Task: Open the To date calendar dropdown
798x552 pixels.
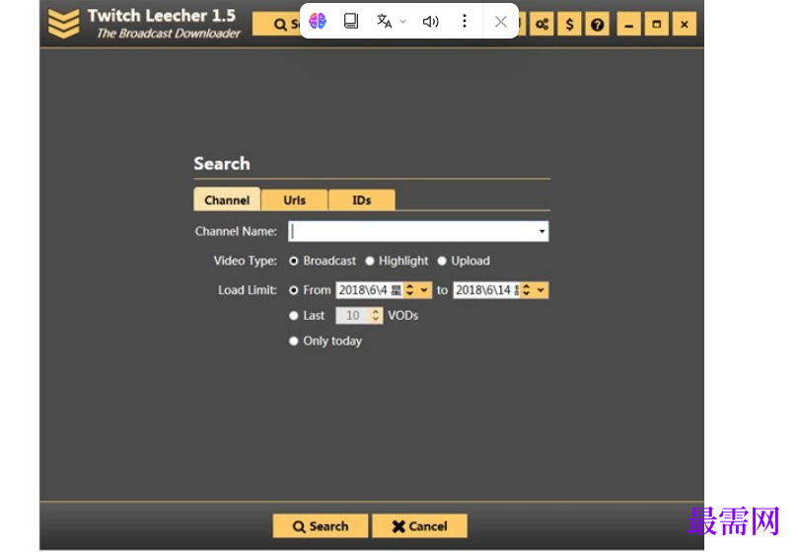Action: pos(541,290)
